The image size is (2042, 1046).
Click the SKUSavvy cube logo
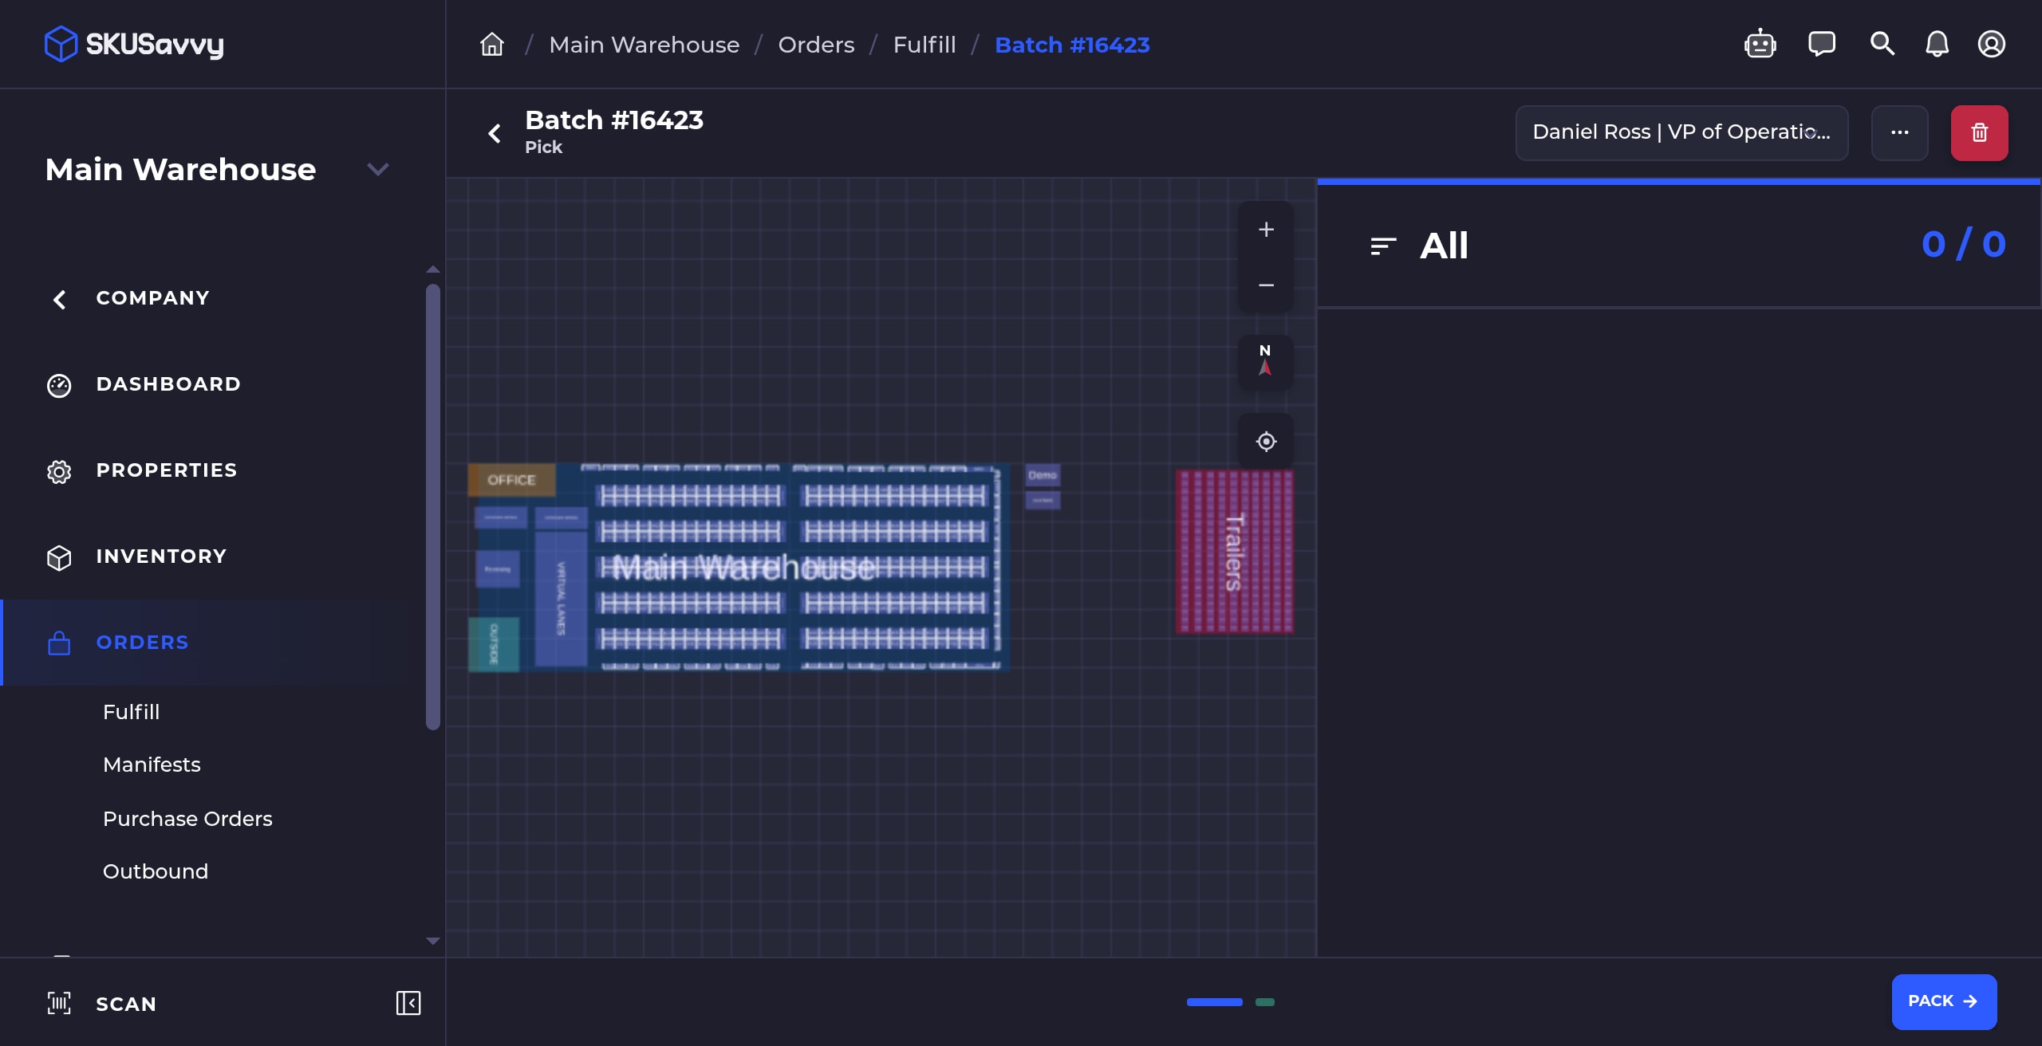[x=61, y=44]
